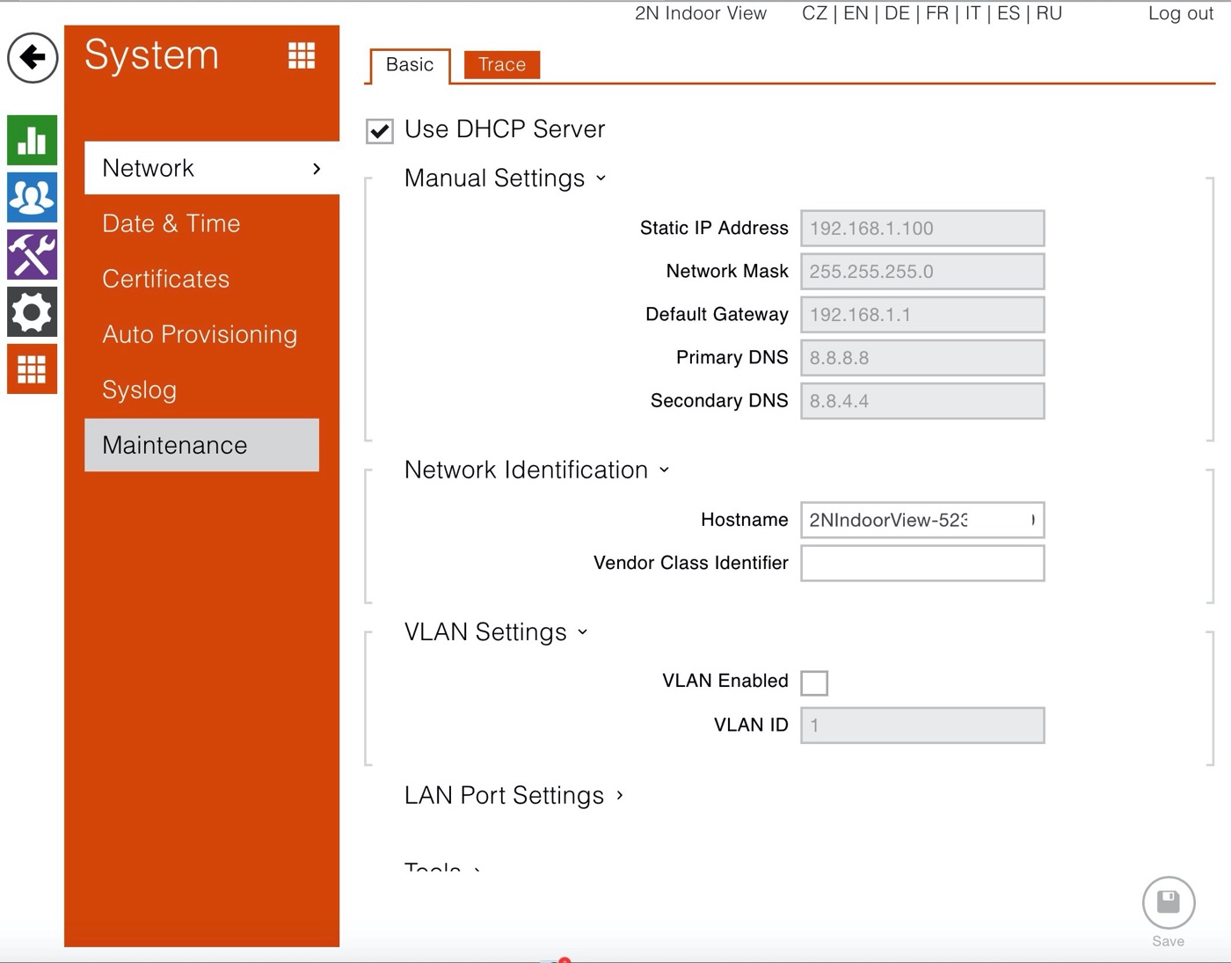
Task: Switch language to DE
Action: click(x=897, y=13)
